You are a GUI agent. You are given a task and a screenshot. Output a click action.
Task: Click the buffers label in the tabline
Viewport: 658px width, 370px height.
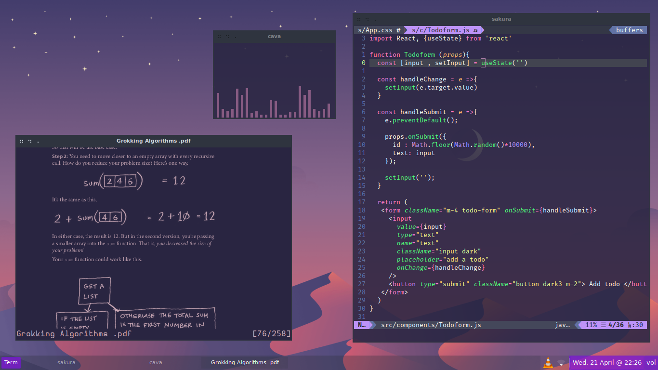[629, 30]
